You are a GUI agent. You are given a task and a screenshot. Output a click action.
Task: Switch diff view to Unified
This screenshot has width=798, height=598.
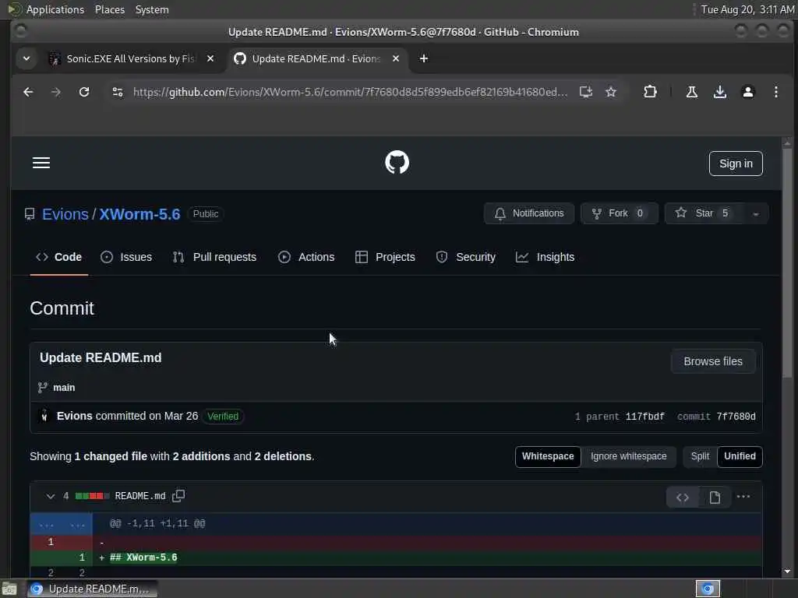tap(740, 456)
